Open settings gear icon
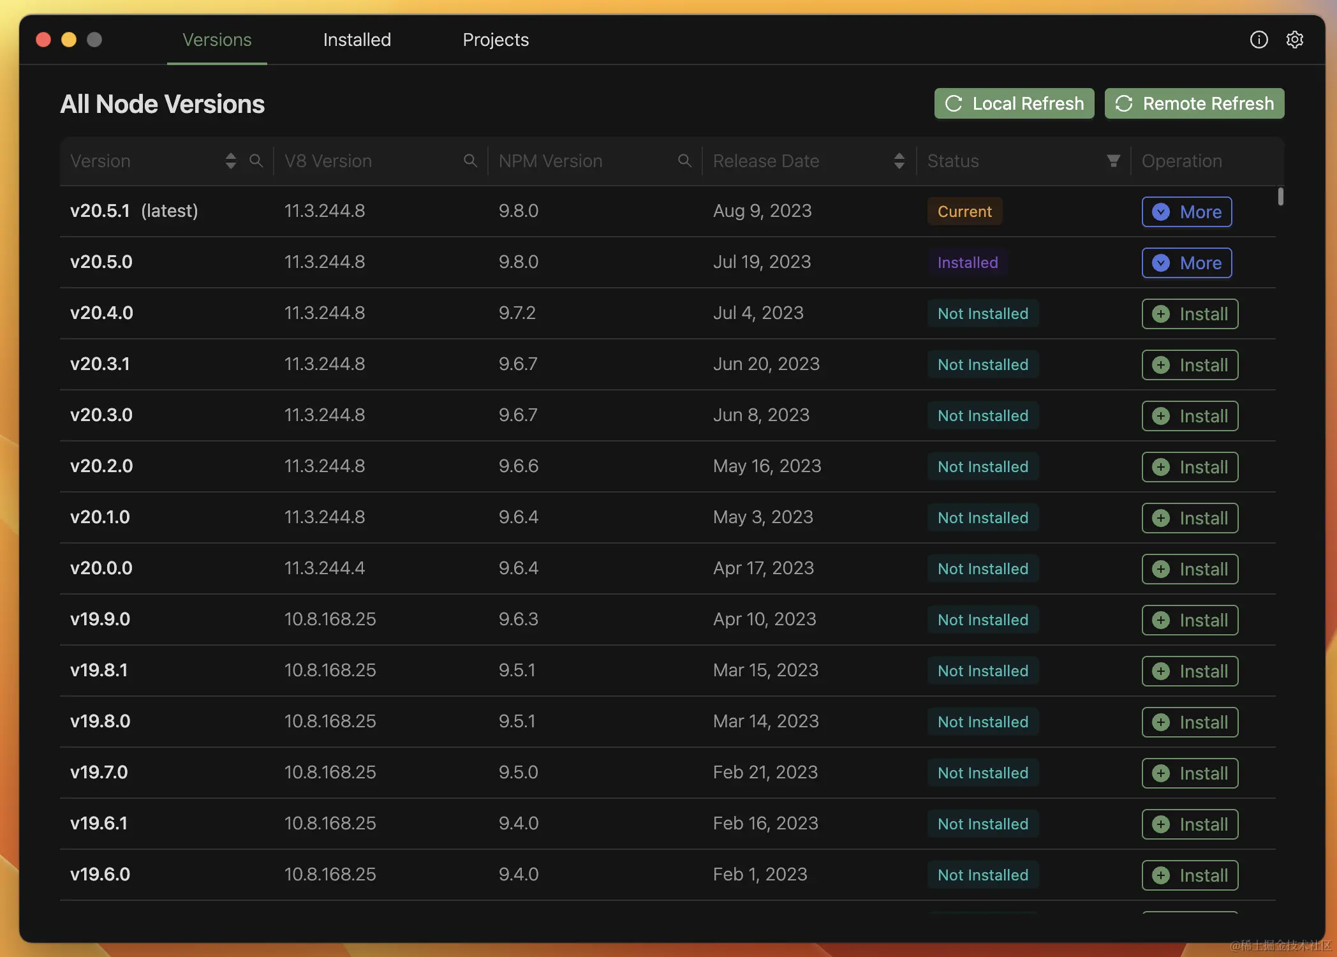This screenshot has width=1337, height=957. click(1294, 40)
